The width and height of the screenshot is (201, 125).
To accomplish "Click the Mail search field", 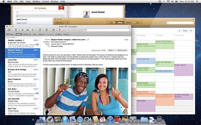I will point(107,30).
